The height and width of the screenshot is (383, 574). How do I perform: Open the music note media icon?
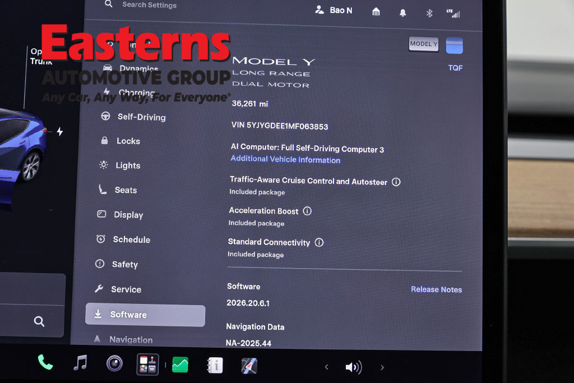[x=80, y=363]
